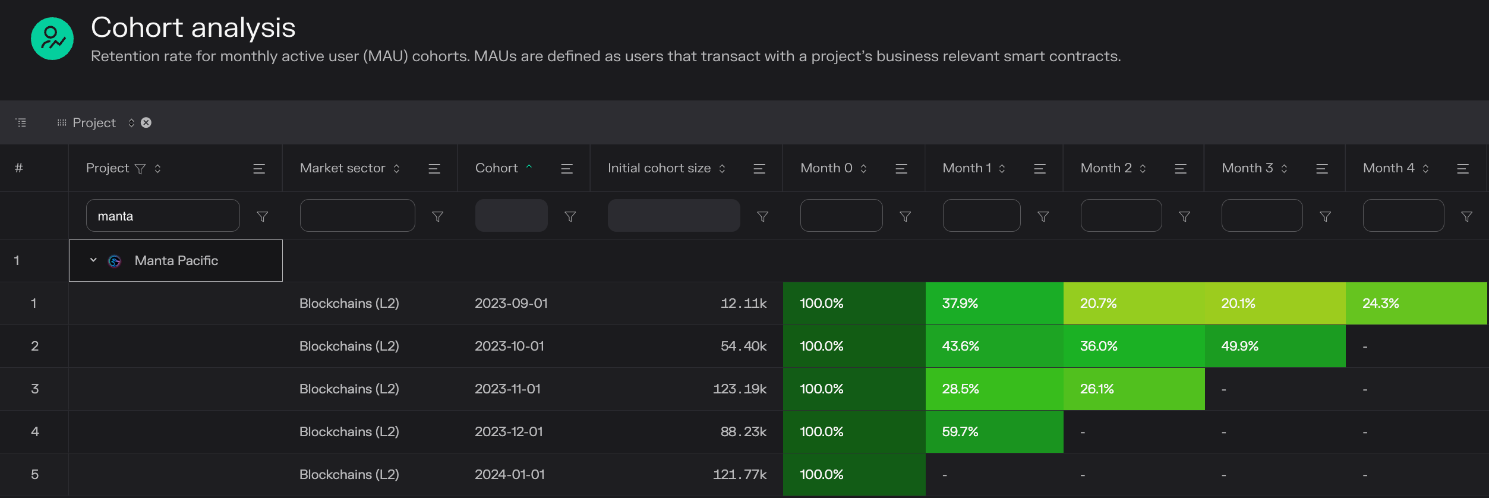Select the 36.0% Month 2 cell
Viewport: 1489px width, 498px height.
(x=1134, y=346)
